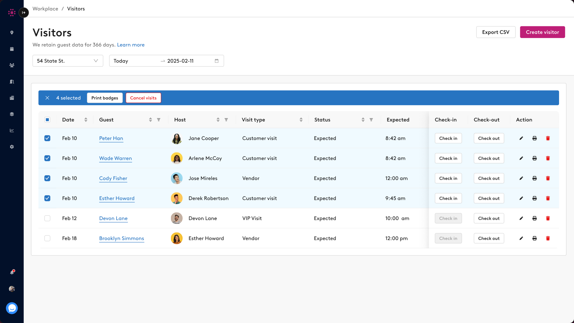Screen dimensions: 574x323
Task: Open the Brooklyn Simmons guest link
Action: (x=121, y=238)
